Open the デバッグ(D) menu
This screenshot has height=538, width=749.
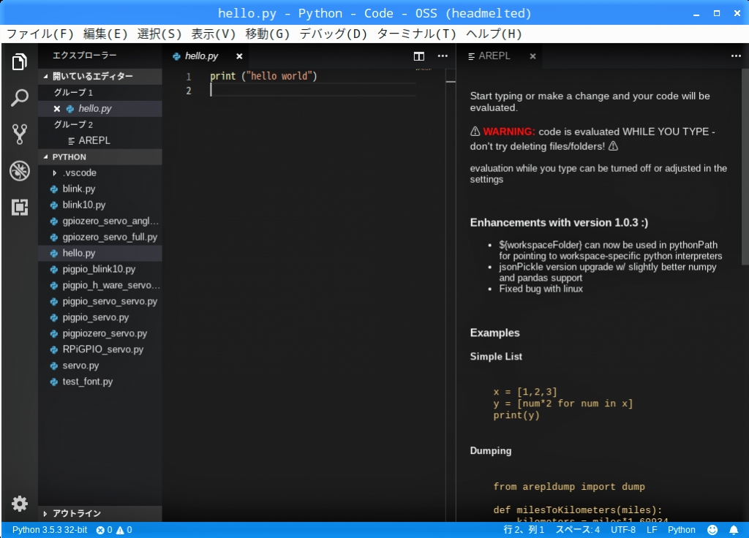tap(334, 34)
